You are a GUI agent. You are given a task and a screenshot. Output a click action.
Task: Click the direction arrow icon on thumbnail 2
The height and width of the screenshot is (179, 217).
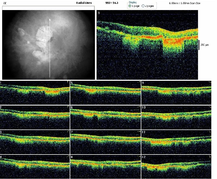68,106
